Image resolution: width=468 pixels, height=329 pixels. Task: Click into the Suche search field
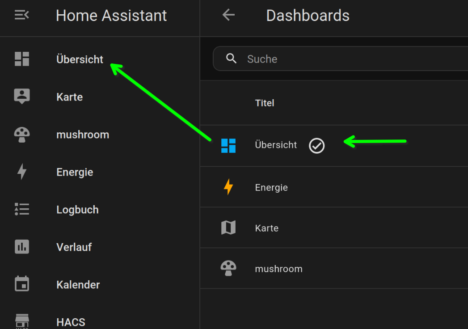point(341,59)
